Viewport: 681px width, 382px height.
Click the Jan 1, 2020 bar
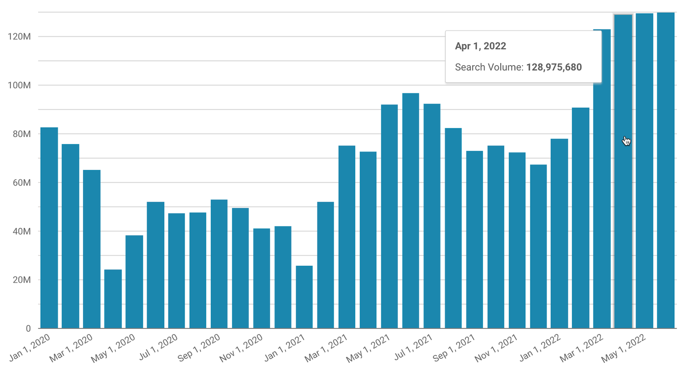click(49, 228)
